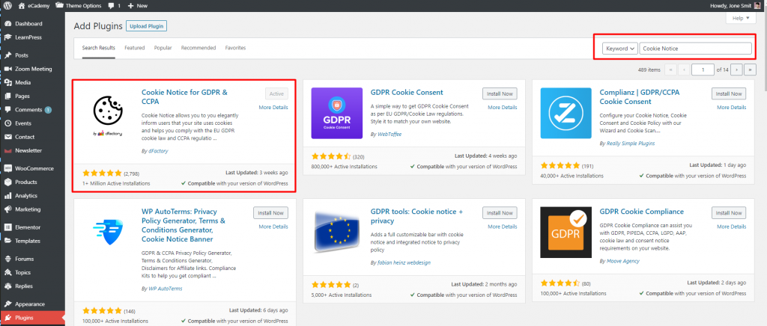Switch to the Recommended tab

point(198,48)
